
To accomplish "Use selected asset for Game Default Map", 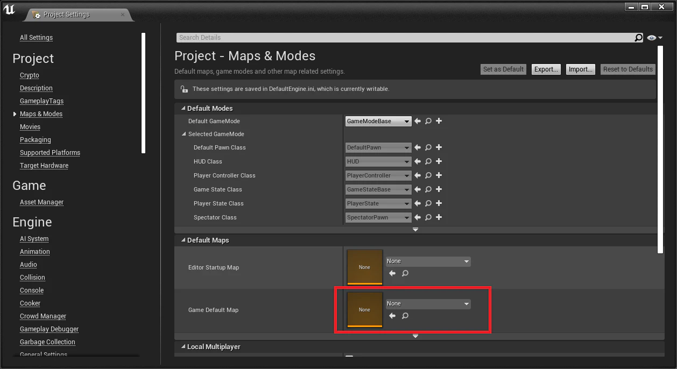I will (392, 316).
